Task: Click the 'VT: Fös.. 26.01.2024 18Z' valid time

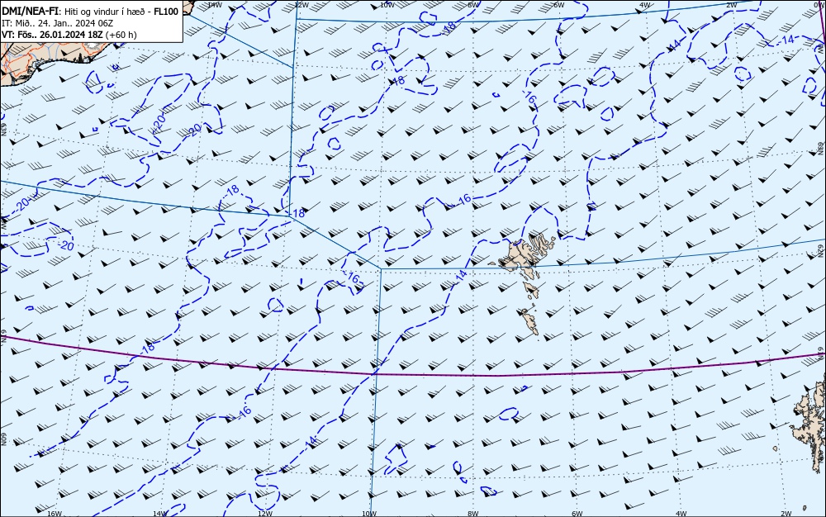Action: 52,35
